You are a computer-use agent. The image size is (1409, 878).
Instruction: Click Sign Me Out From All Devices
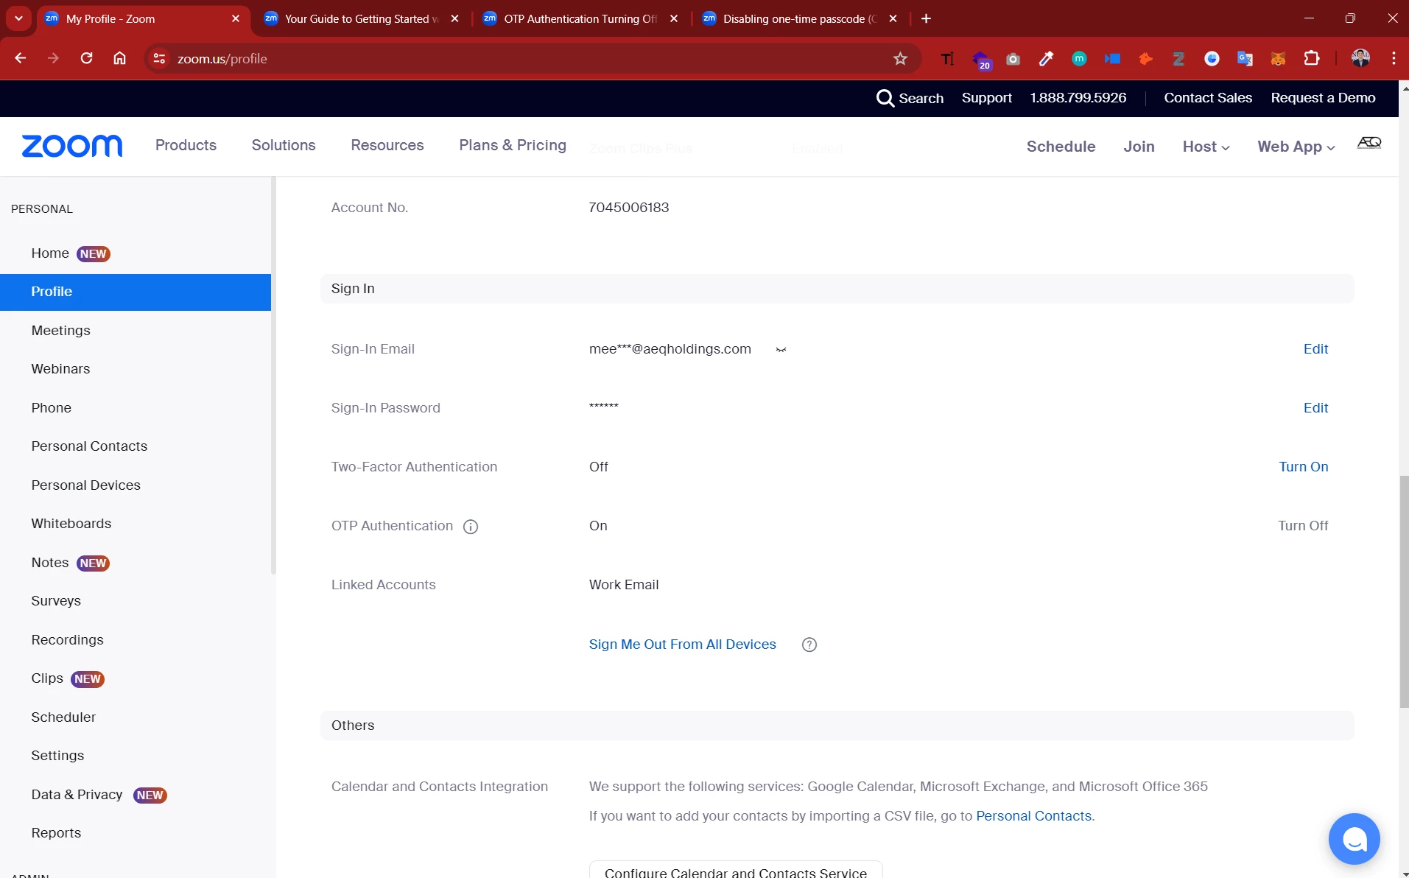[x=682, y=645]
